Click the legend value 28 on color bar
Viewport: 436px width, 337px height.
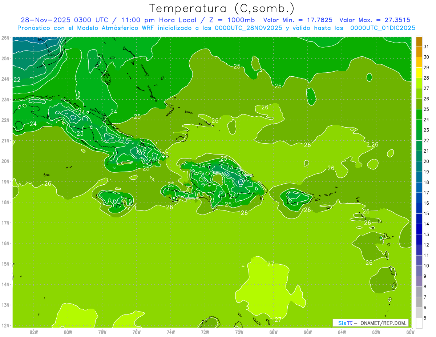click(x=427, y=78)
